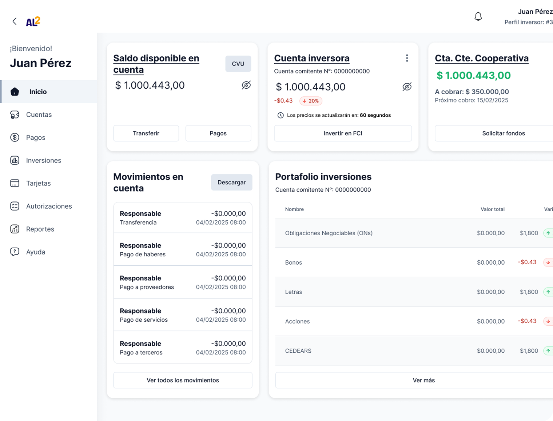Screen dimensions: 553x421
Task: Select the Letras portfolio row
Action: point(414,292)
